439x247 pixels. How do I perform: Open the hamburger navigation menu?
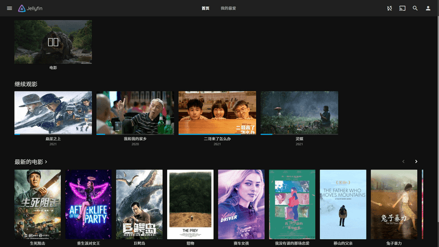(9, 9)
